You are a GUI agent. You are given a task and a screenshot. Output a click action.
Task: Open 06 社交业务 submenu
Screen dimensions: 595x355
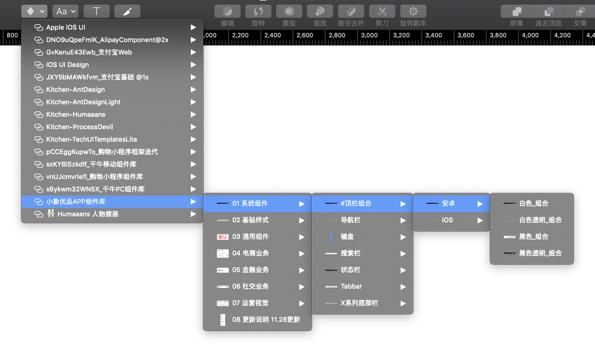click(x=257, y=287)
